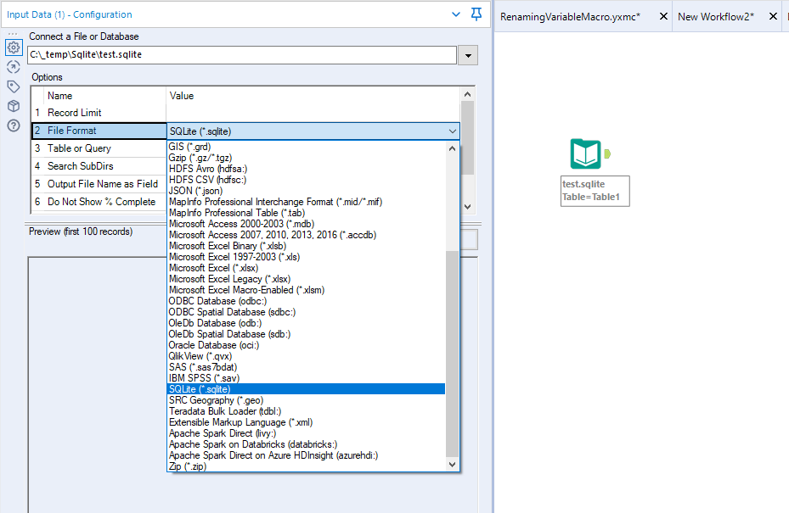
Task: Choose Microsoft Excel (*.xlsx) format
Action: point(306,268)
